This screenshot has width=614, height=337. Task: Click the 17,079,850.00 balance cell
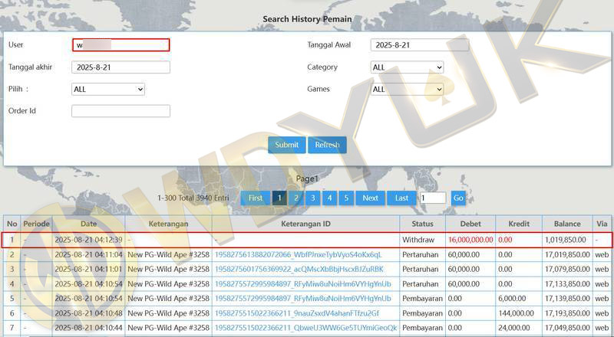tap(567, 270)
